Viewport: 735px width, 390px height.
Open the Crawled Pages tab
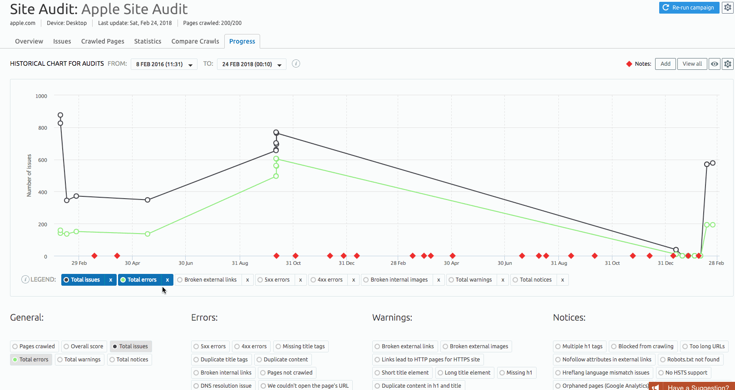(x=103, y=41)
